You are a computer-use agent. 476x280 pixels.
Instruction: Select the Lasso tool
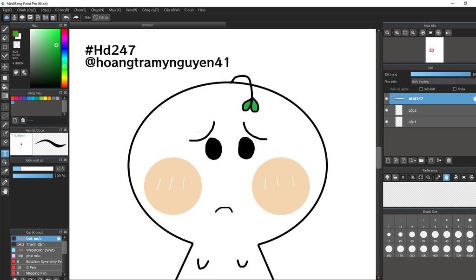tap(5, 115)
